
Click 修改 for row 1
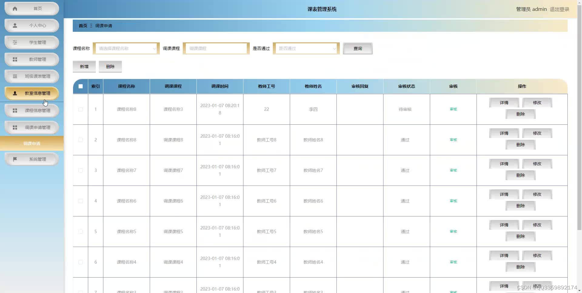point(537,103)
